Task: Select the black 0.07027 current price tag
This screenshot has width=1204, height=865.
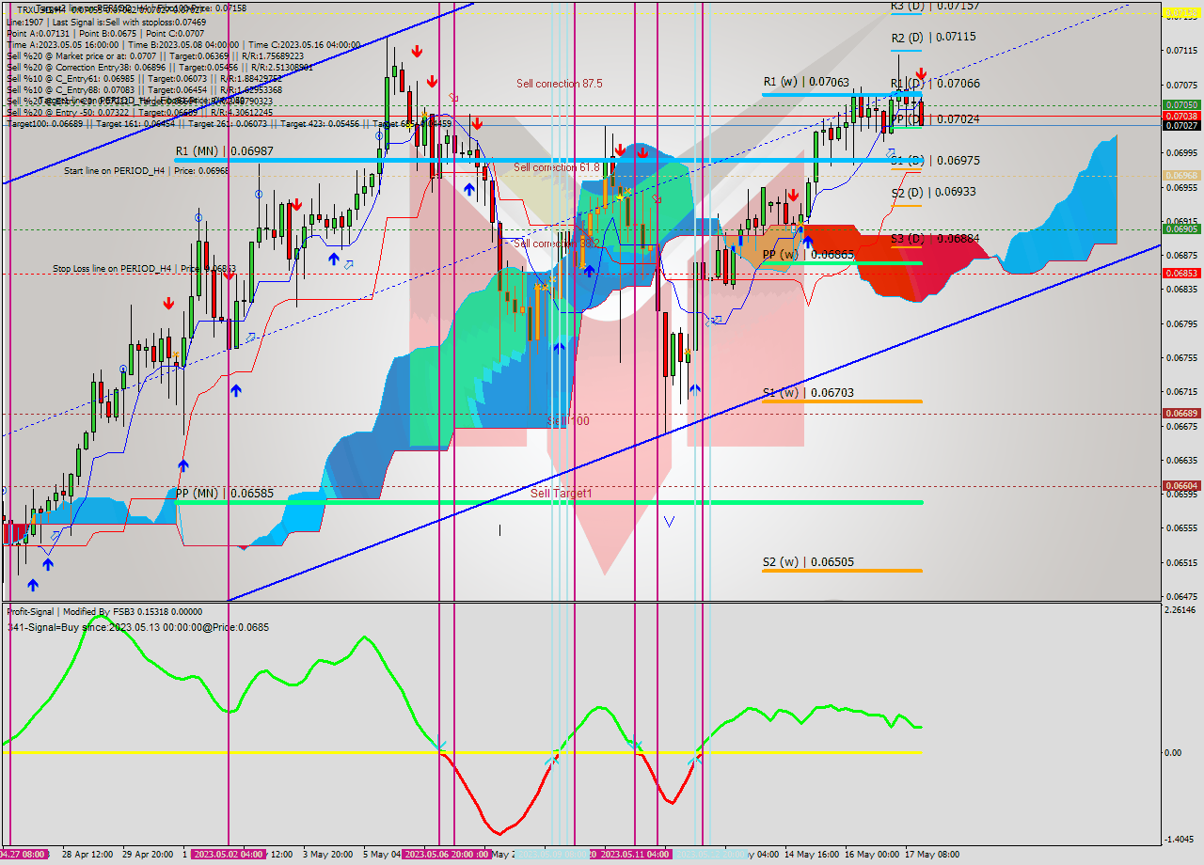Action: tap(1180, 125)
